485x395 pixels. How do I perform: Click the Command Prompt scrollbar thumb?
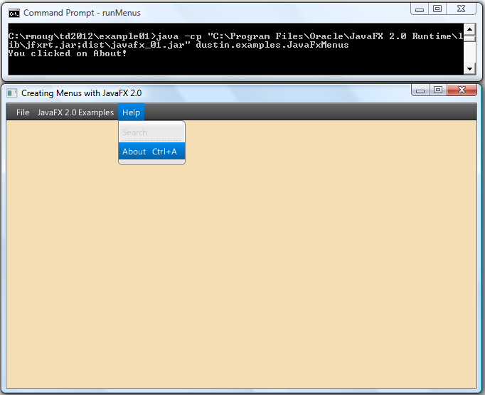pyautogui.click(x=469, y=38)
